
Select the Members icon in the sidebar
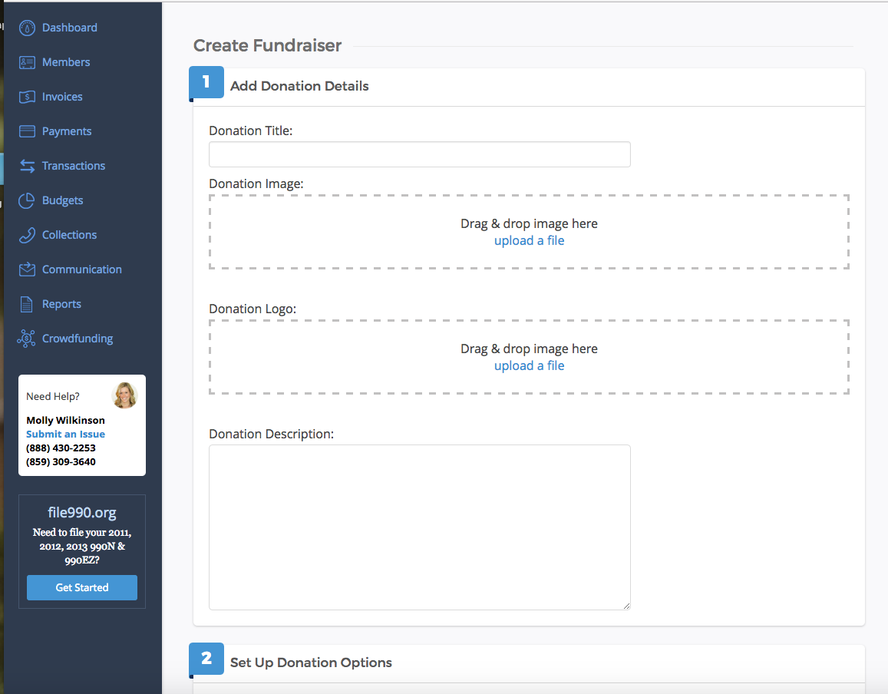pos(27,62)
